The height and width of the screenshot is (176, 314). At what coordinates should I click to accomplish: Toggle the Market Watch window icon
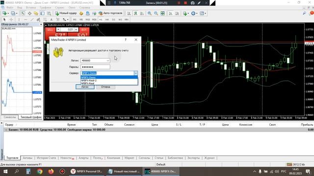(x=23, y=13)
